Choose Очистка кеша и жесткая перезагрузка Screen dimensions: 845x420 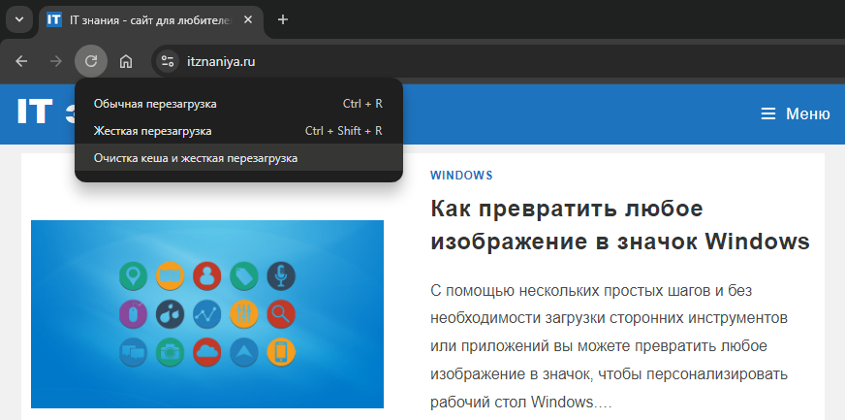pos(238,158)
